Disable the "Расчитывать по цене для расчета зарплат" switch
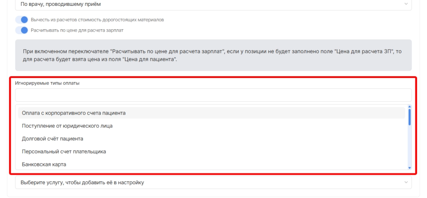 (21, 30)
